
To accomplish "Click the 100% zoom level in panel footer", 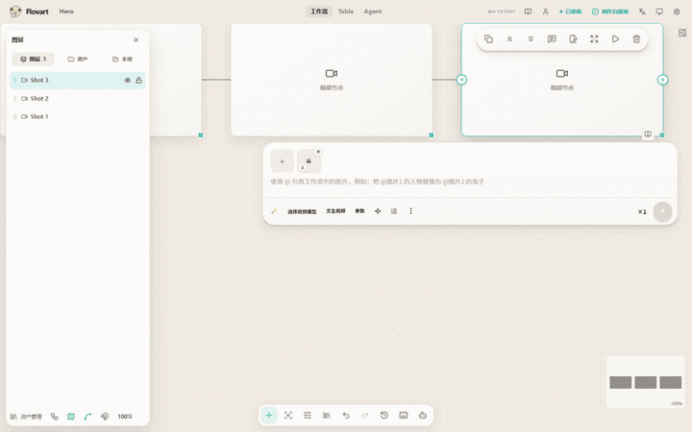I will (x=125, y=417).
